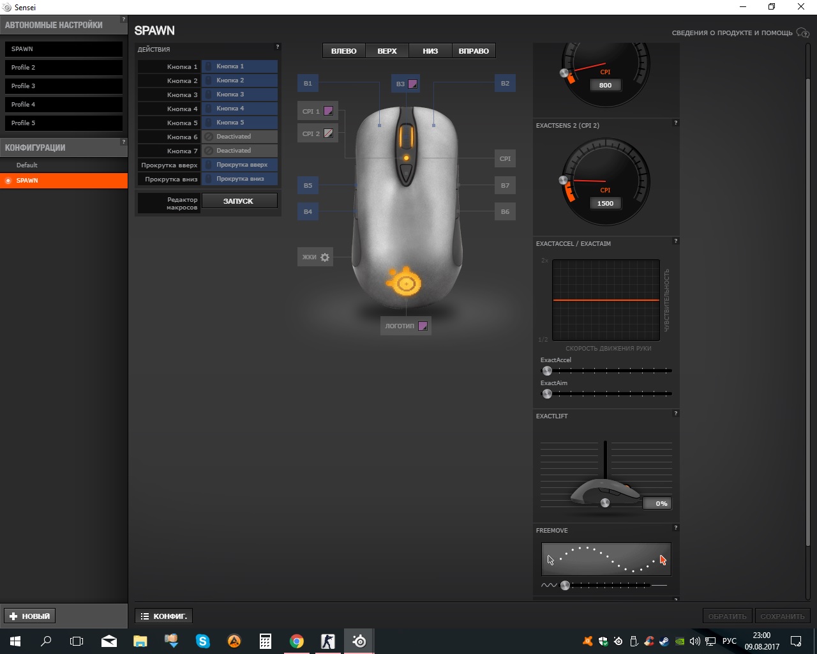
Task: Switch to the ВПРАВО view tab
Action: tap(474, 51)
